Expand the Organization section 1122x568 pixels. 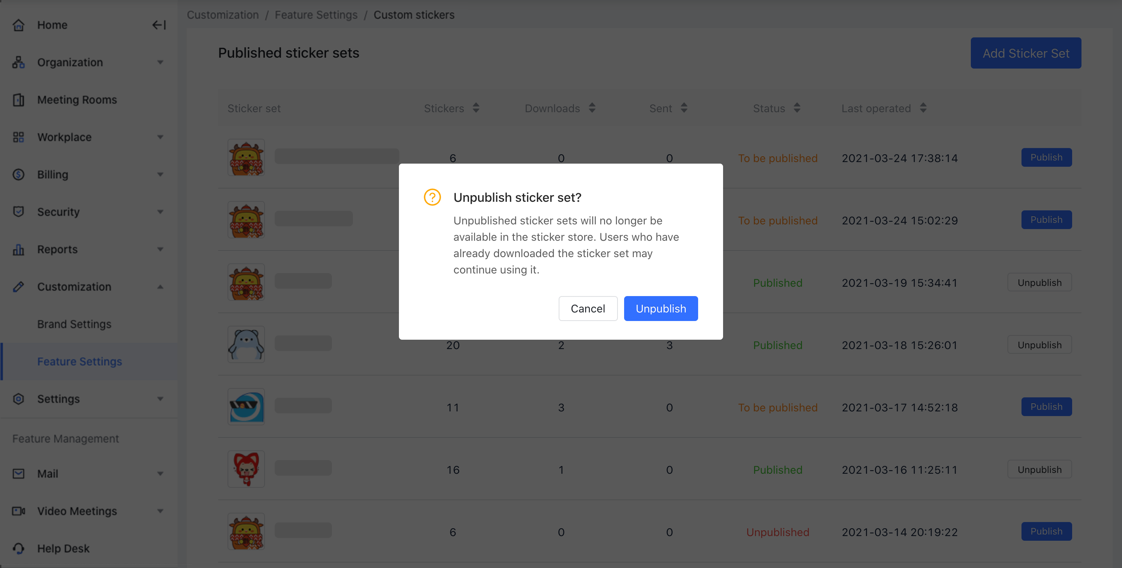160,62
